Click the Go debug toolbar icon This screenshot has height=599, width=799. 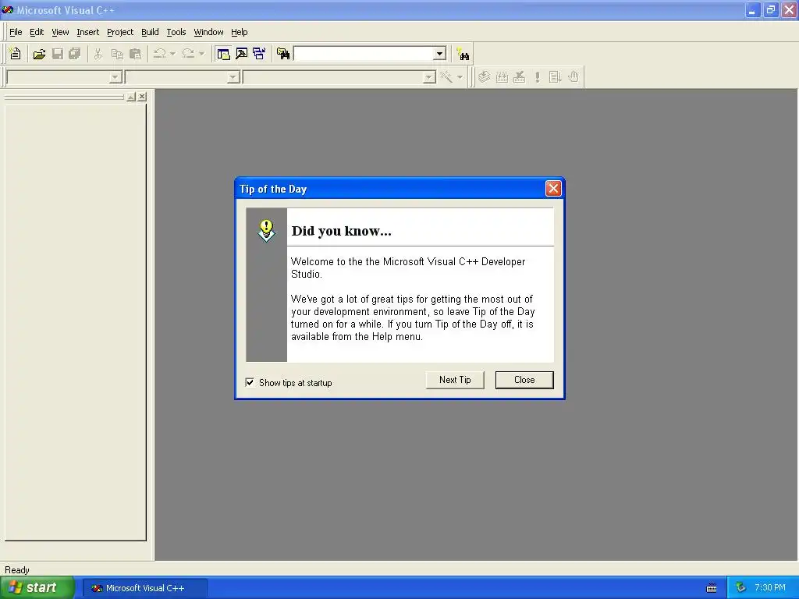[x=555, y=77]
